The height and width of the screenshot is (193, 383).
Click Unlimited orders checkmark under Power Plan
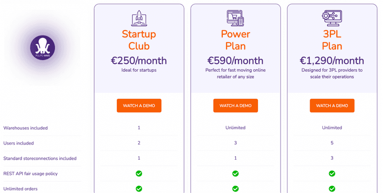235,189
